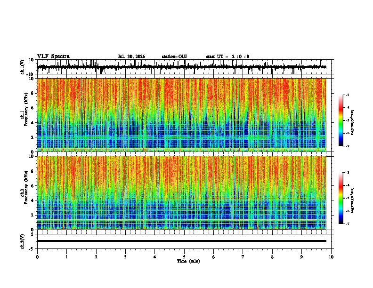Click time axis tick label '0'
The height and width of the screenshot is (288, 373).
[x=37, y=257]
